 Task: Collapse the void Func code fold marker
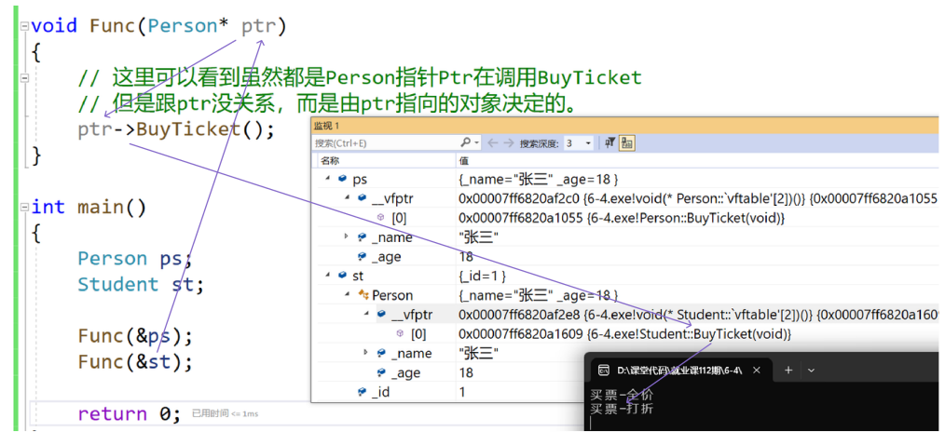[x=23, y=26]
